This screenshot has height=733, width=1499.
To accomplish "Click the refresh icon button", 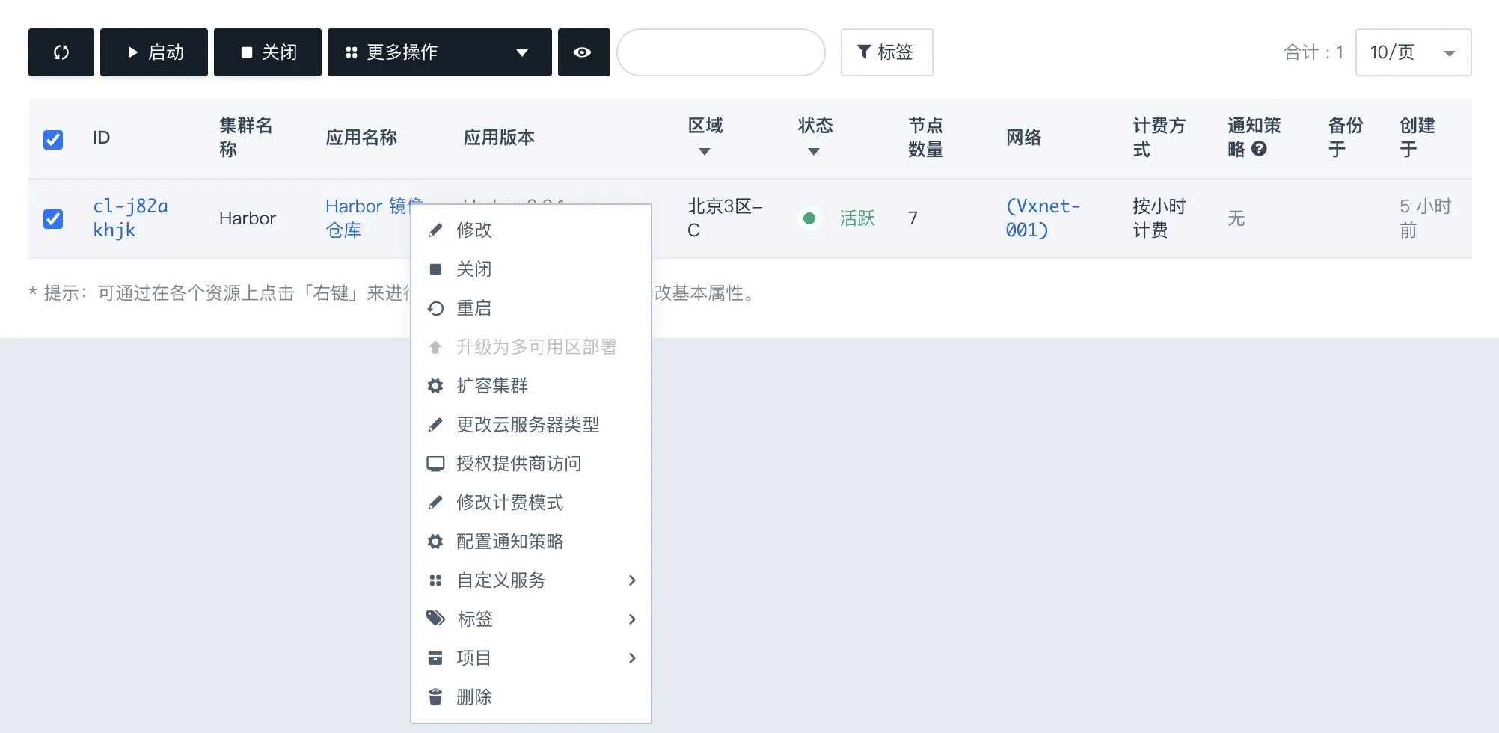I will [x=61, y=52].
